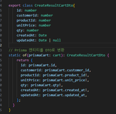Select CreateResultCartDto in the class declaration

click(x=54, y=6)
